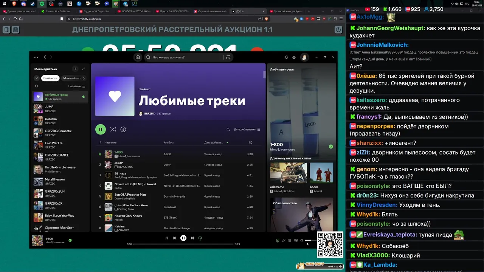
Task: Skip to next track in player bar
Action: [x=192, y=238]
